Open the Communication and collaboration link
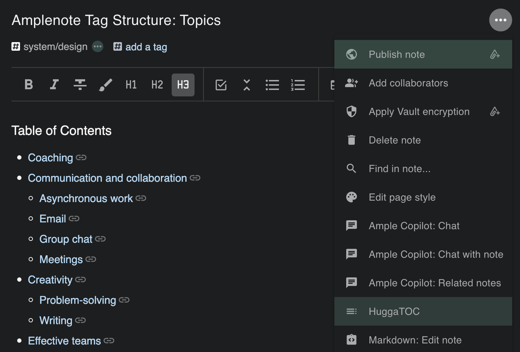Screen dimensions: 520x352 [107, 178]
